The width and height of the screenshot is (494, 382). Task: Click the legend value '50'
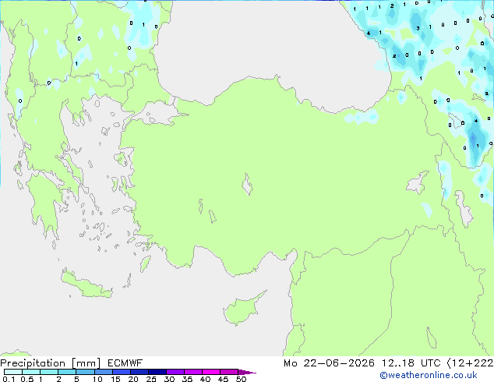click(x=241, y=379)
